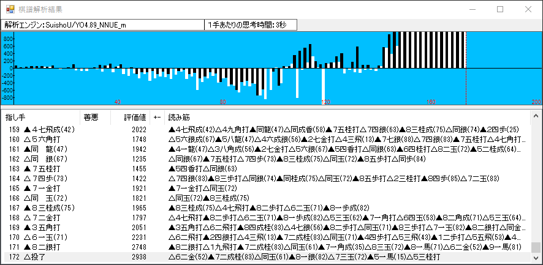This screenshot has height=265, width=543.
Task: Click the 評価値 column header
Action: click(x=130, y=118)
